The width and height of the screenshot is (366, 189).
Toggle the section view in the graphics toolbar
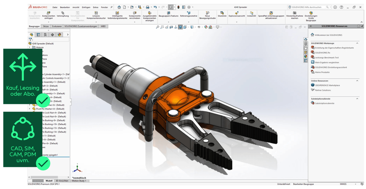click(171, 27)
